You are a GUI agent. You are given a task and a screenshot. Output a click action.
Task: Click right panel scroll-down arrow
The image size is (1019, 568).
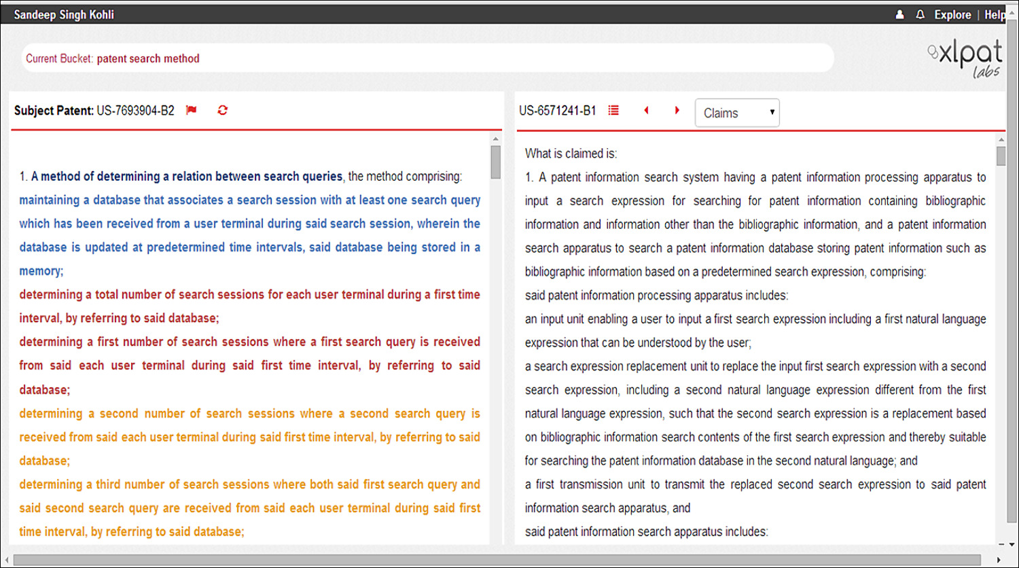pos(1001,545)
